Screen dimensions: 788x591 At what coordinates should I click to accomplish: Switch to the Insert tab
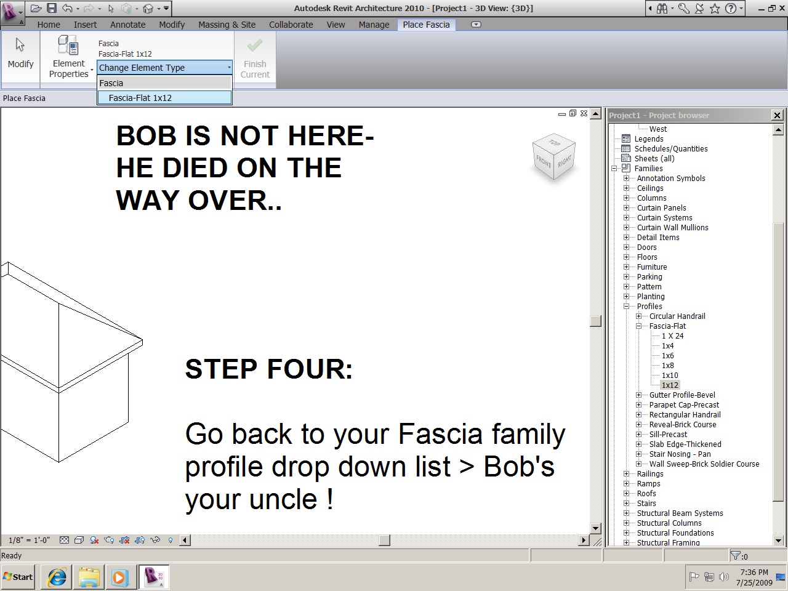(85, 25)
